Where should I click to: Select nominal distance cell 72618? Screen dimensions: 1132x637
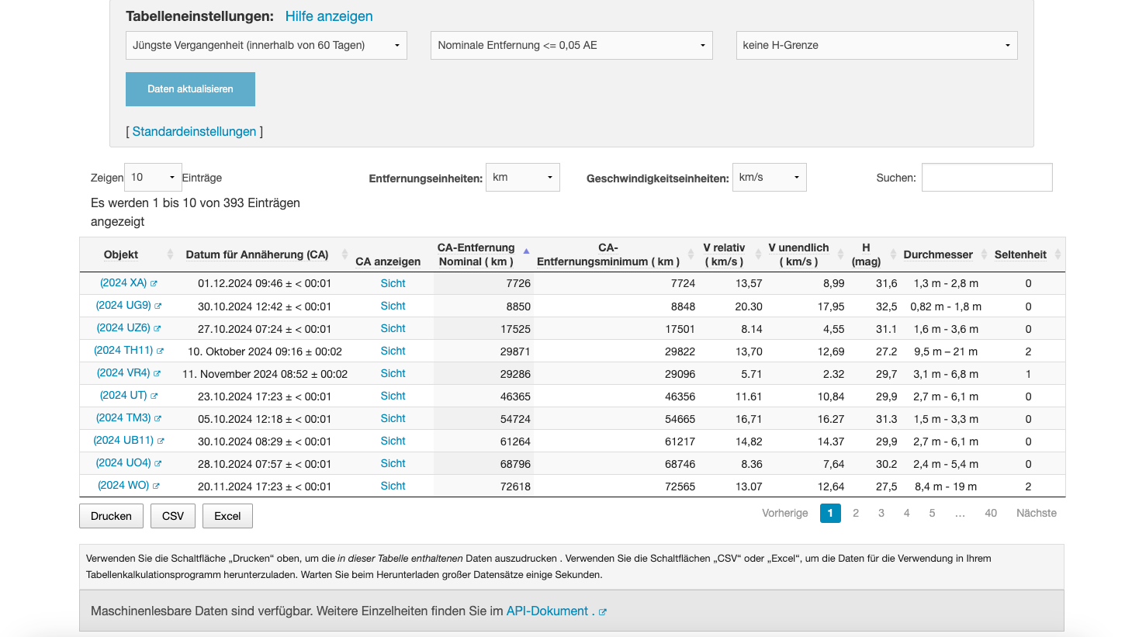tap(483, 486)
